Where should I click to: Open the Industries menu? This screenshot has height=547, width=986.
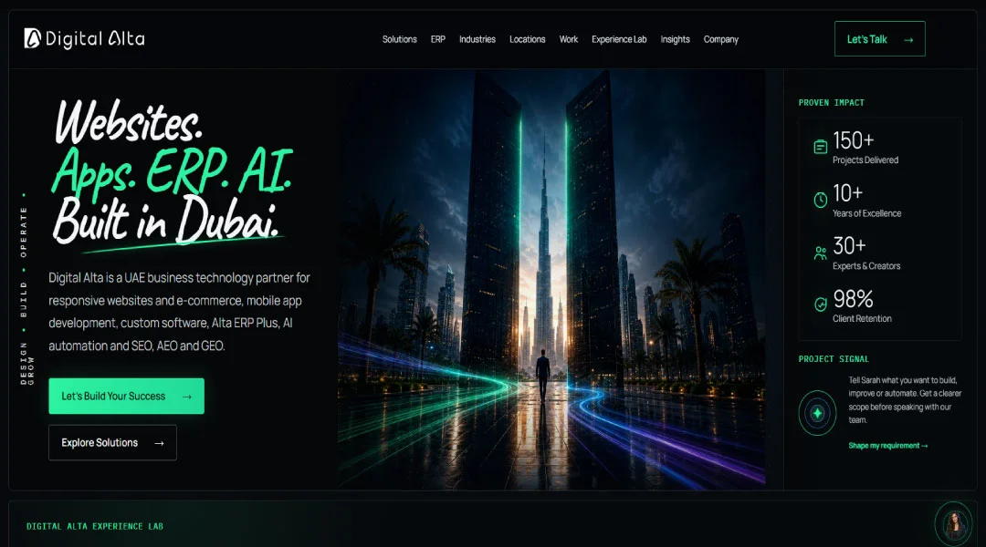(477, 39)
